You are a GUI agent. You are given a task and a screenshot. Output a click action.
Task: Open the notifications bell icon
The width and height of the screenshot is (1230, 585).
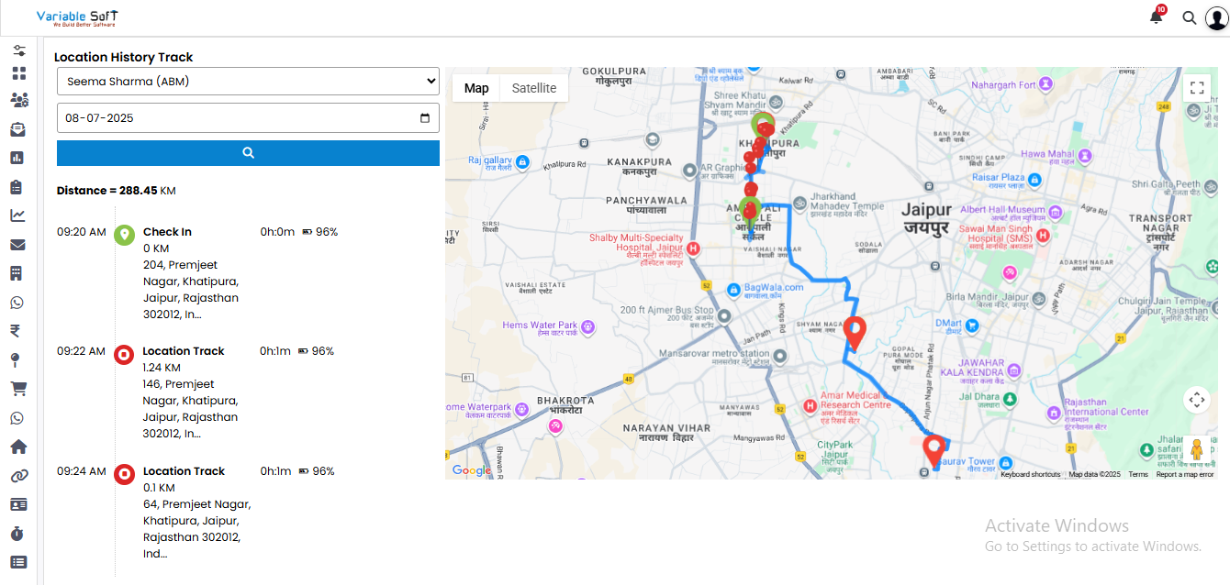click(1157, 17)
